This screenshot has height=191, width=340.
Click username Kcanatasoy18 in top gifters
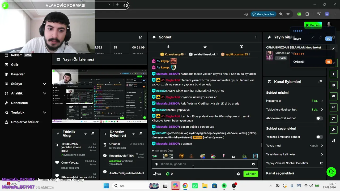[x=174, y=54]
